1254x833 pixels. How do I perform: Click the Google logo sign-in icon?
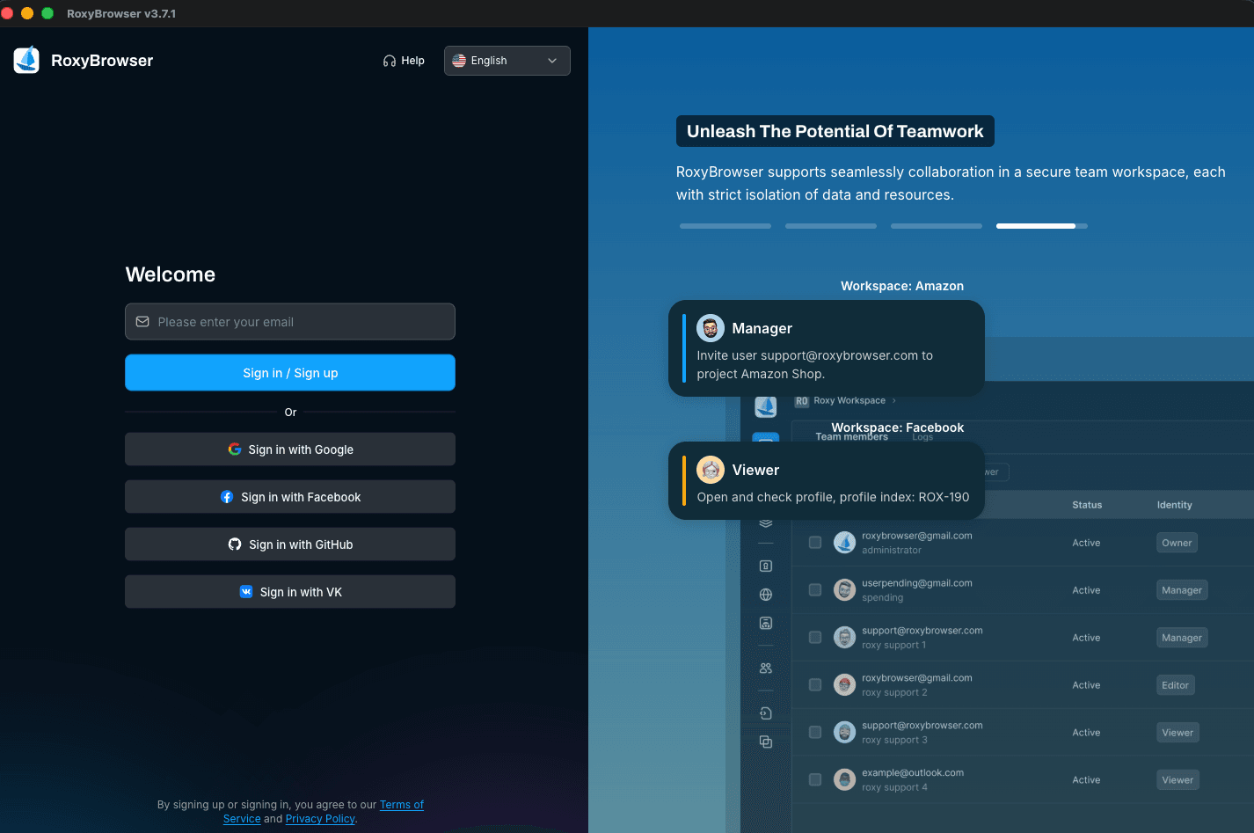pyautogui.click(x=235, y=449)
